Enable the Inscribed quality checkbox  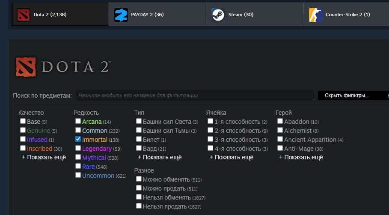click(23, 148)
